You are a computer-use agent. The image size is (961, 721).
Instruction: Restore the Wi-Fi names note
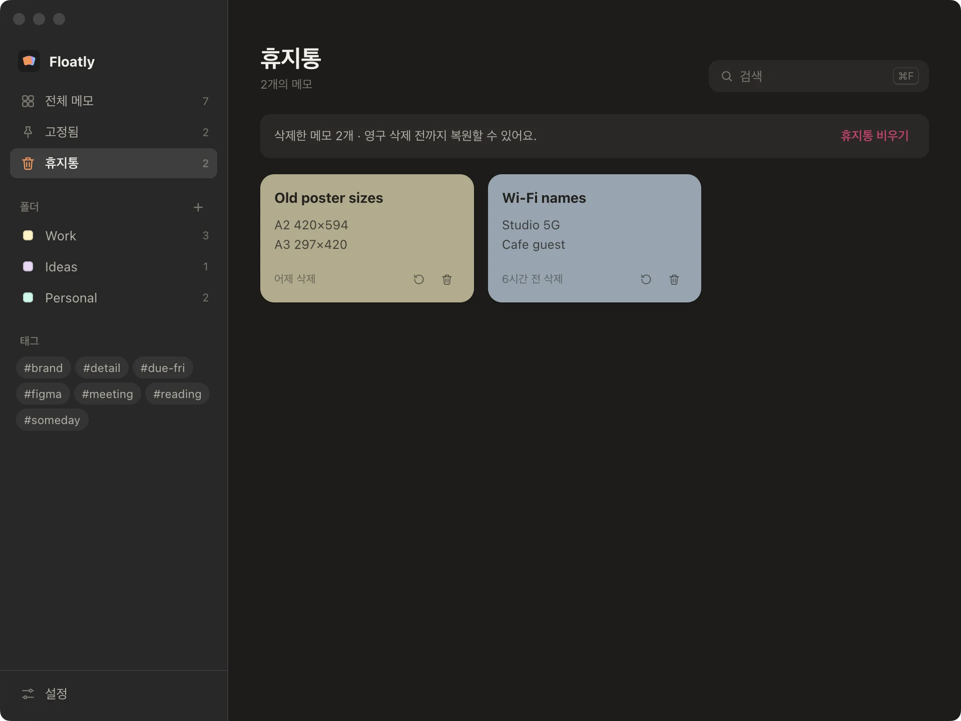click(x=646, y=279)
